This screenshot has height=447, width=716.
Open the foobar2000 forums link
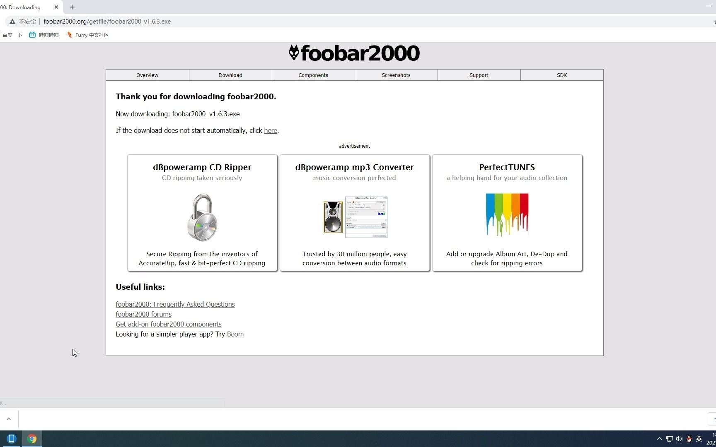coord(144,314)
